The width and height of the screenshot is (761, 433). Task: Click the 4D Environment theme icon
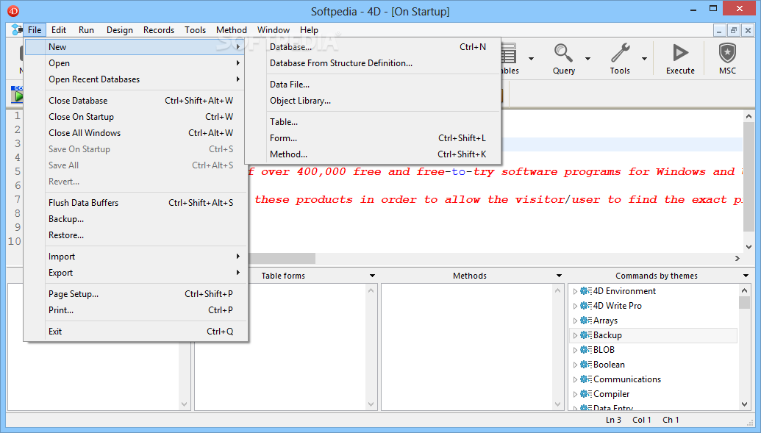click(x=586, y=291)
